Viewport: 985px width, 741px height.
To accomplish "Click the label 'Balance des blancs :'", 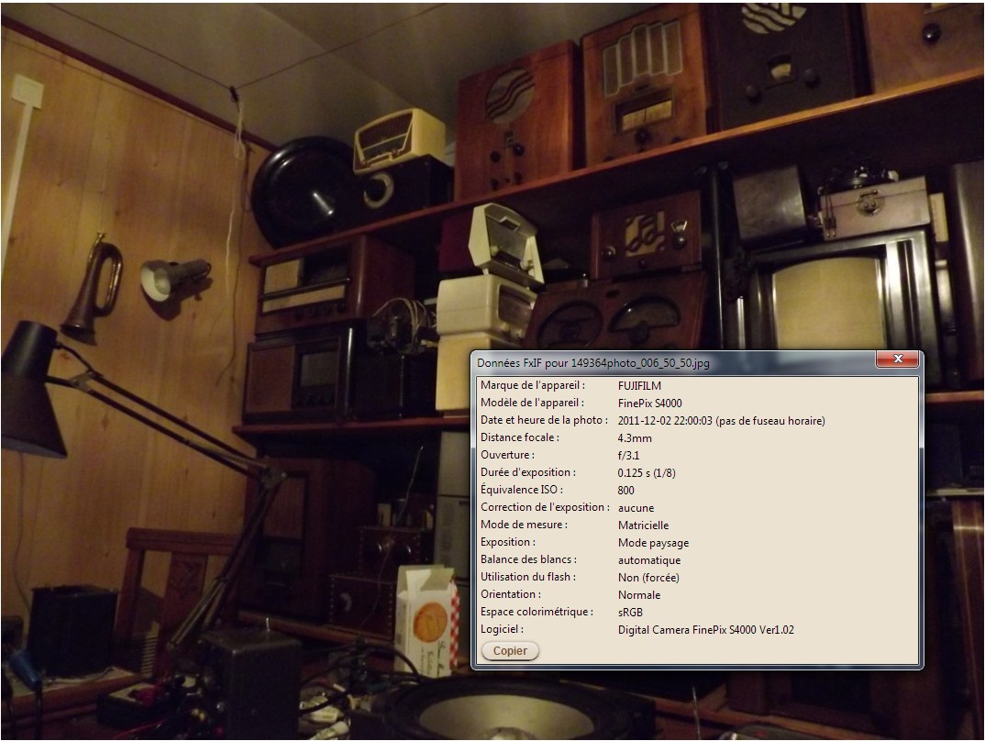I will (x=528, y=559).
